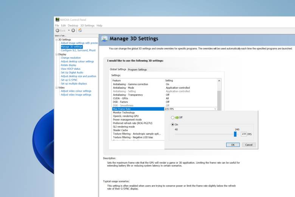Select Monitor Technology row
Image resolution: width=295 pixels, height=197 pixels.
click(138, 113)
